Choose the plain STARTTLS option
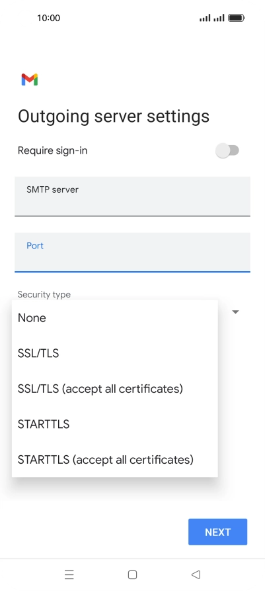 pos(114,425)
